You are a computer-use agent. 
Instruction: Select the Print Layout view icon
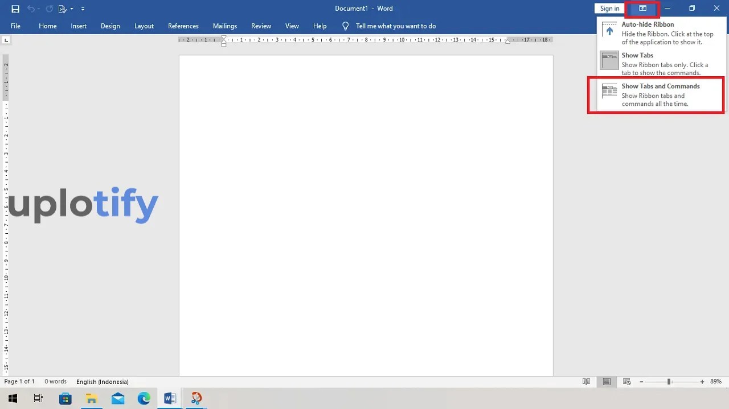click(x=606, y=381)
